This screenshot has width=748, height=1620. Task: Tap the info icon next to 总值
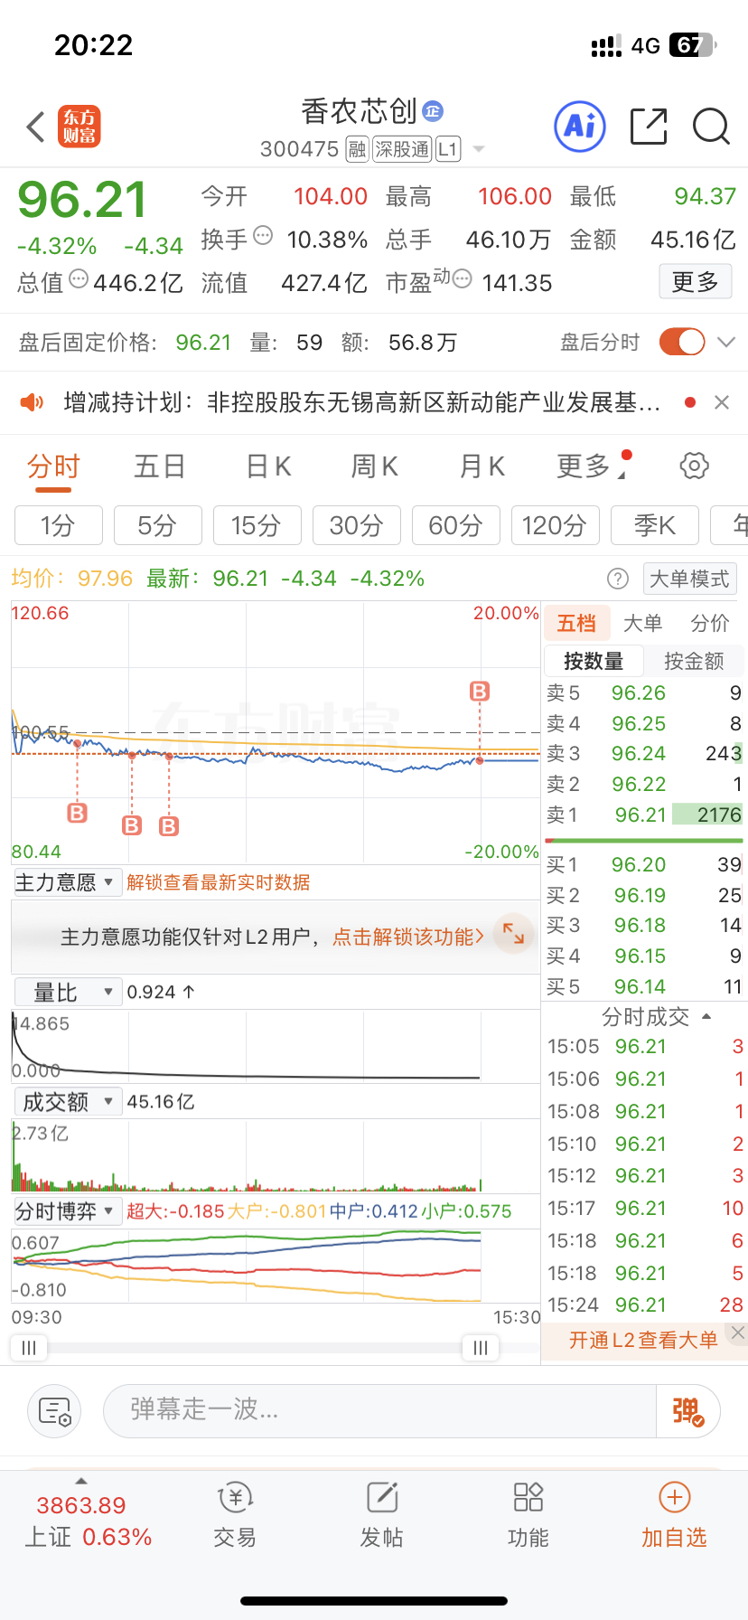(x=79, y=279)
